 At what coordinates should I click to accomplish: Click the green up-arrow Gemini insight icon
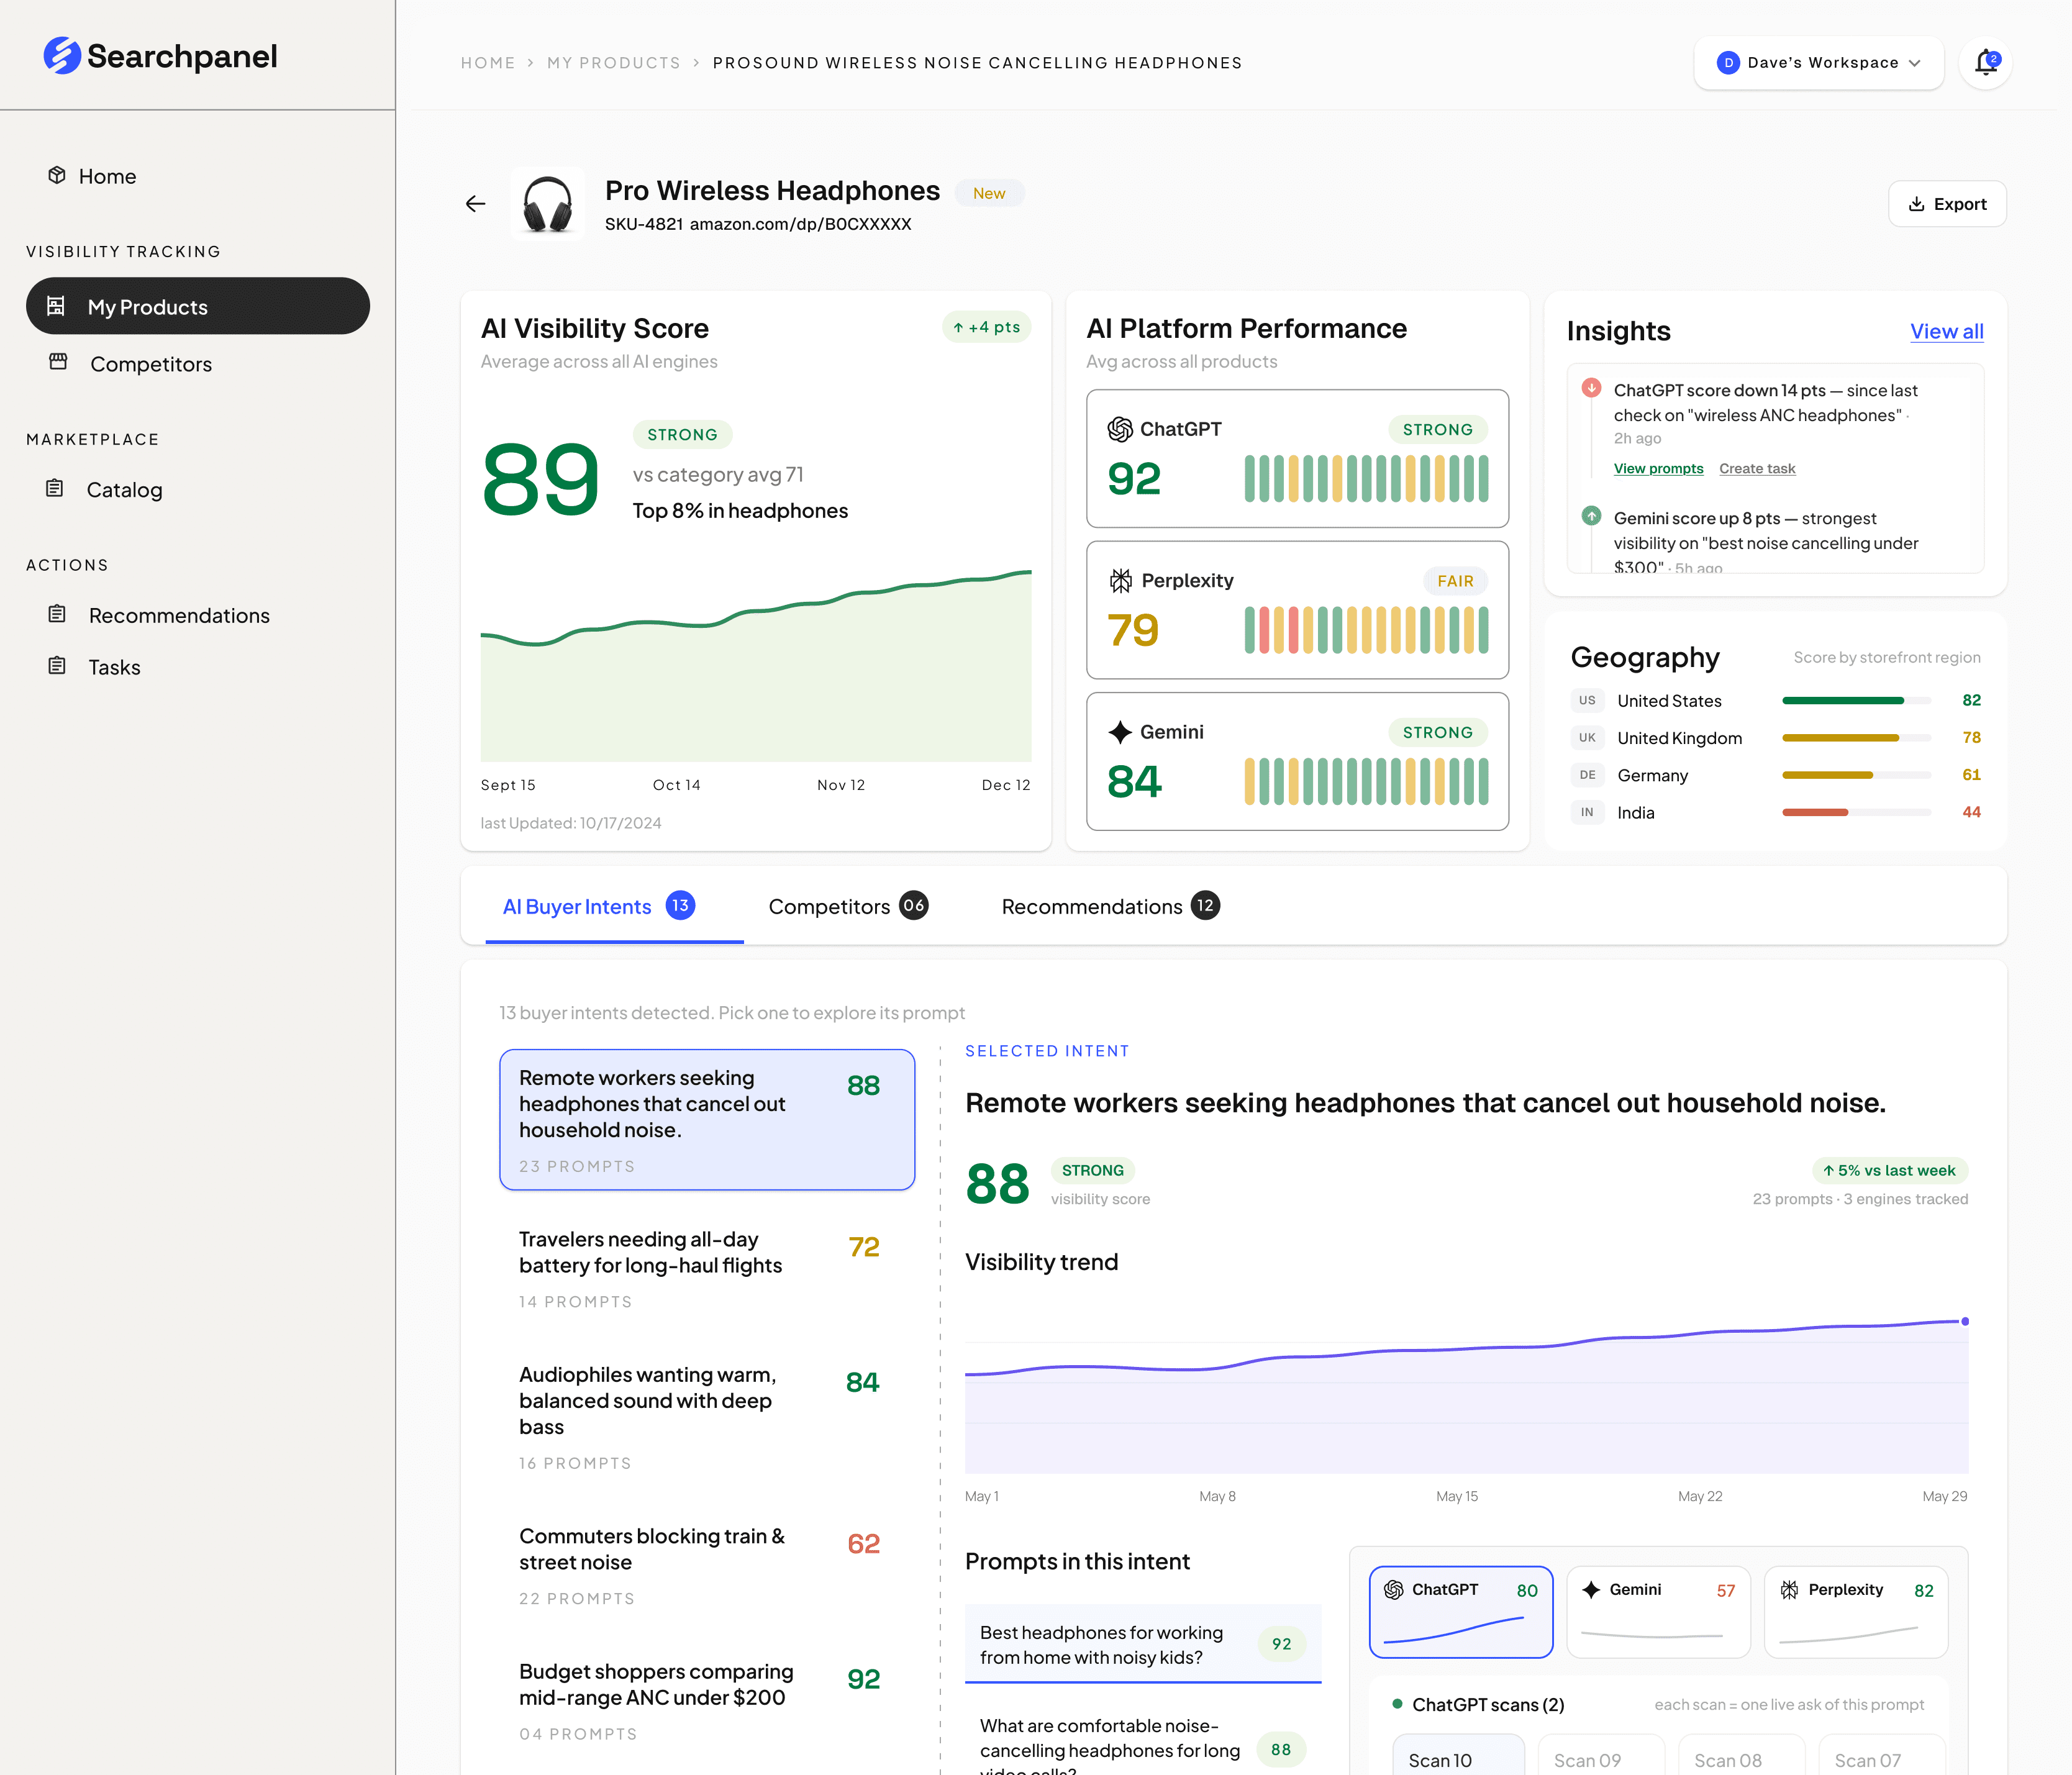point(1591,516)
